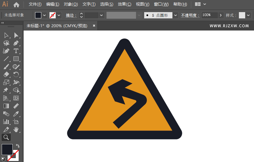Viewport: 254px width, 162px height.
Task: Select the Blob Brush tool
Action: 16,67
